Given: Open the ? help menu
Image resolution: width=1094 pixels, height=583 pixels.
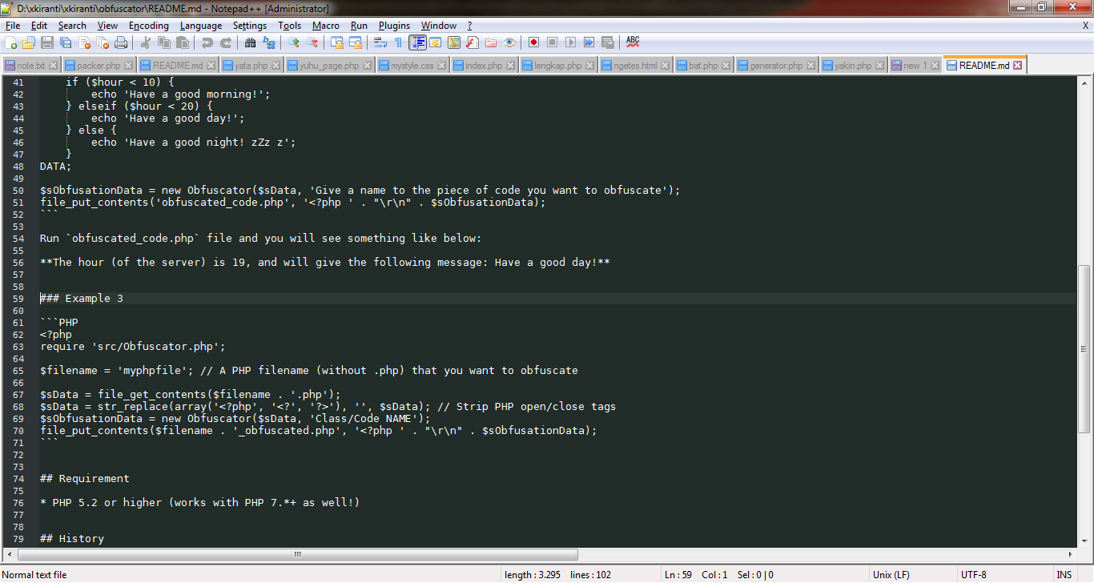Looking at the screenshot, I should 470,26.
